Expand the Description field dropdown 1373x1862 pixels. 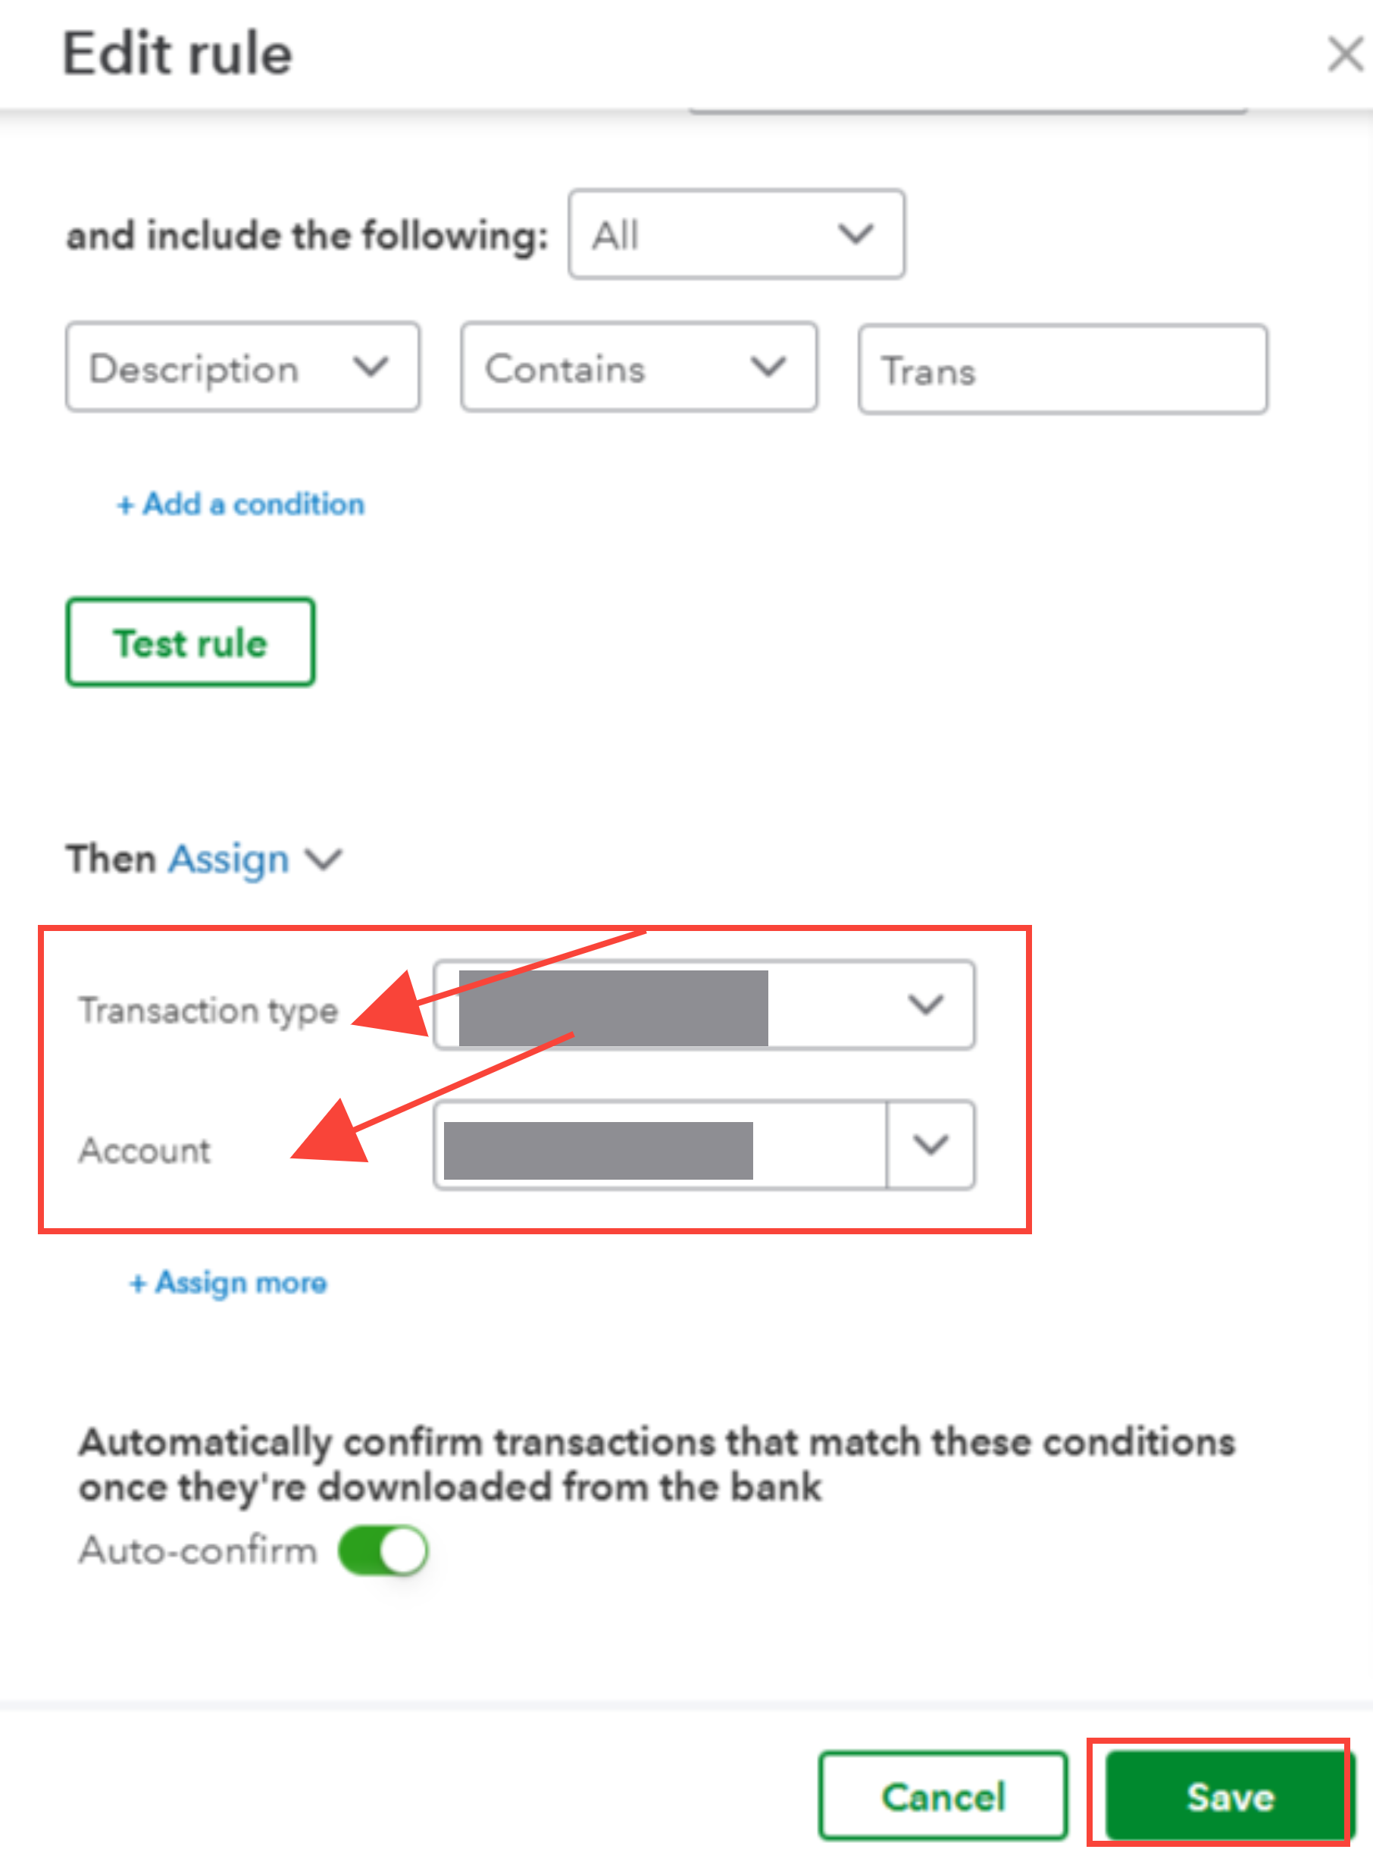click(x=242, y=368)
